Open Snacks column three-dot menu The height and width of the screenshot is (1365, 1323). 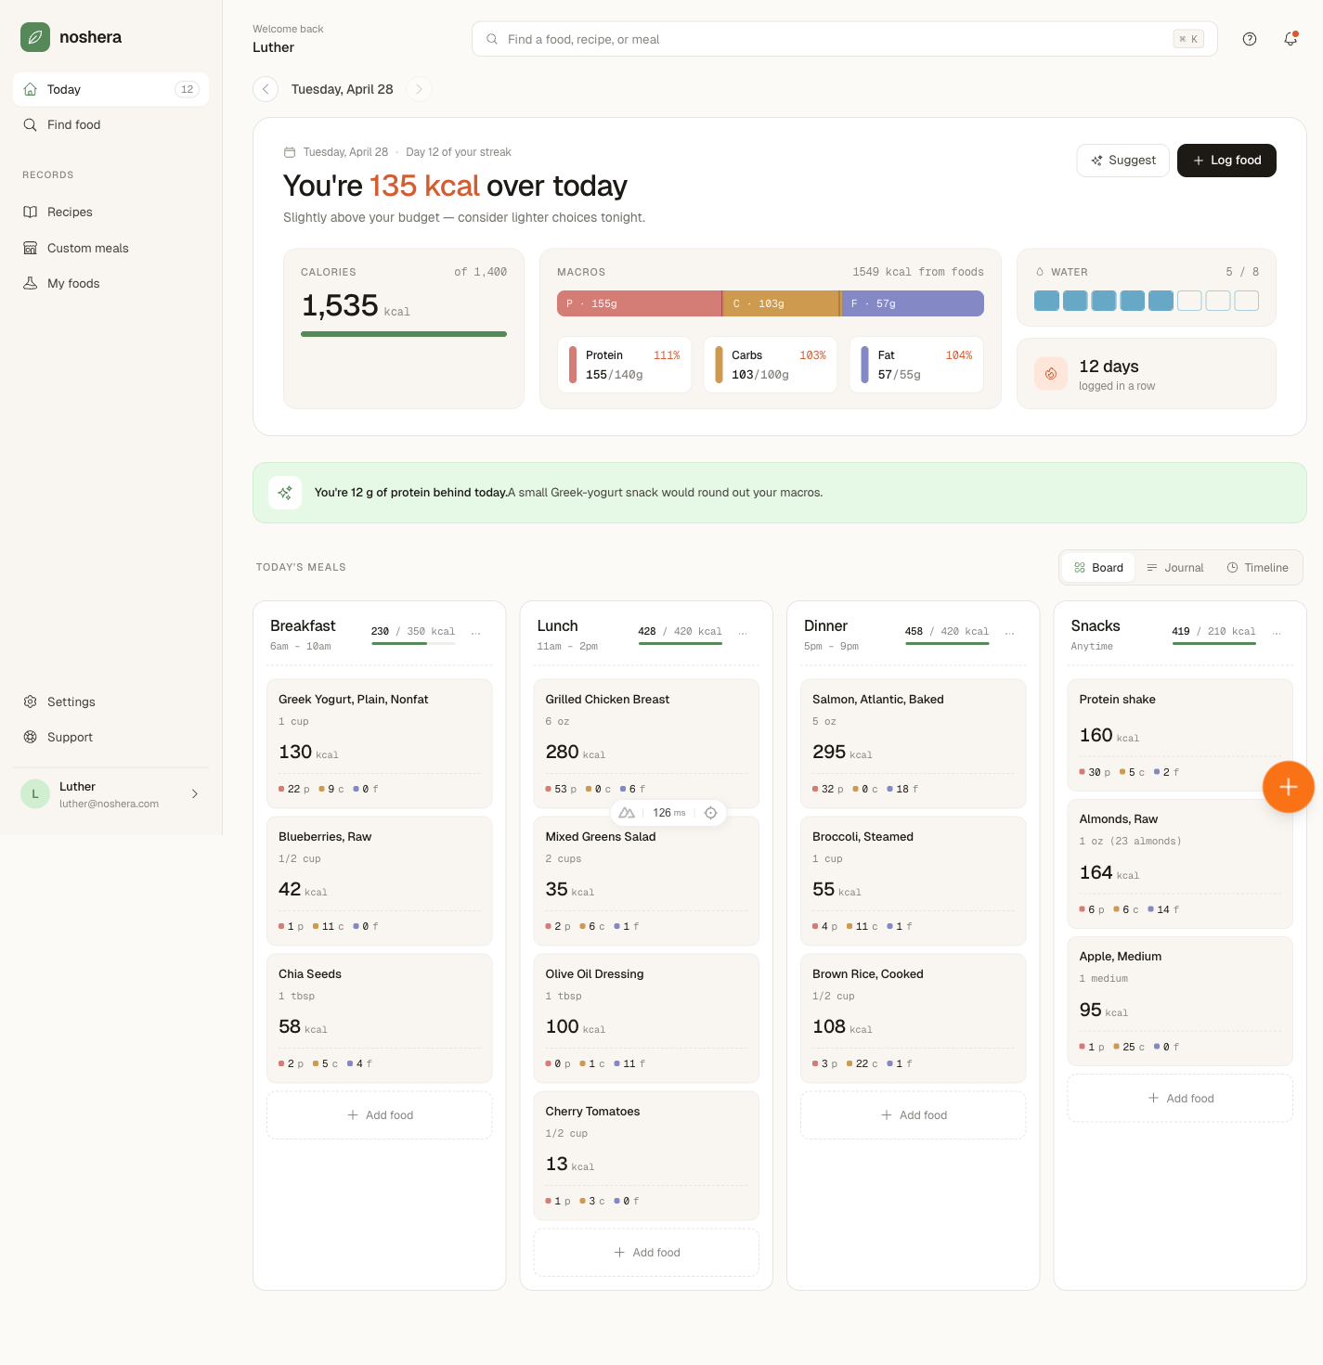1277,632
